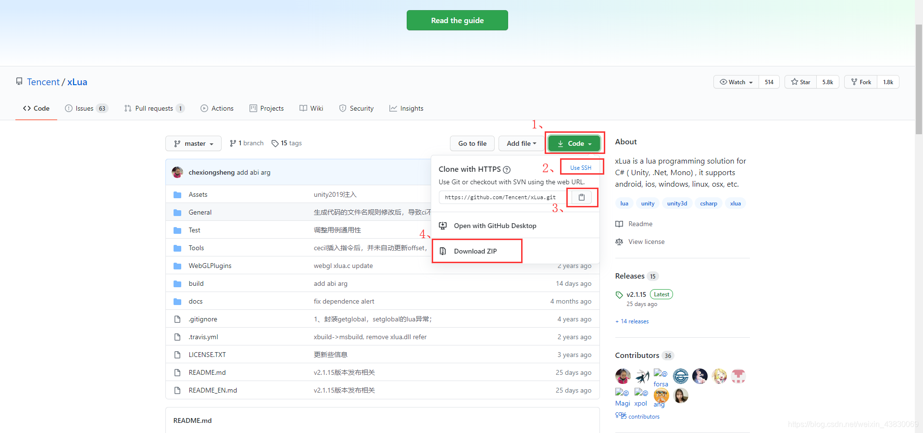This screenshot has width=923, height=433.
Task: Open the Wiki tab
Action: point(311,108)
